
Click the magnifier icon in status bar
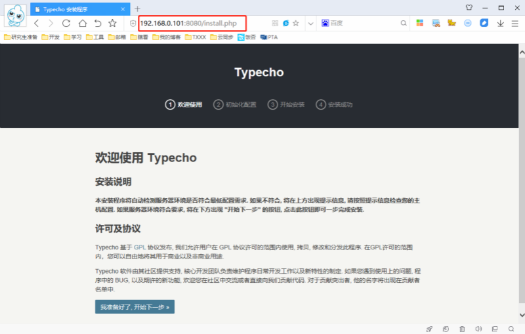click(x=511, y=329)
